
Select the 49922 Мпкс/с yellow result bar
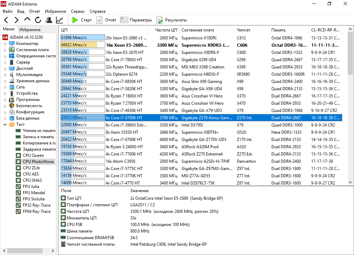83,45
